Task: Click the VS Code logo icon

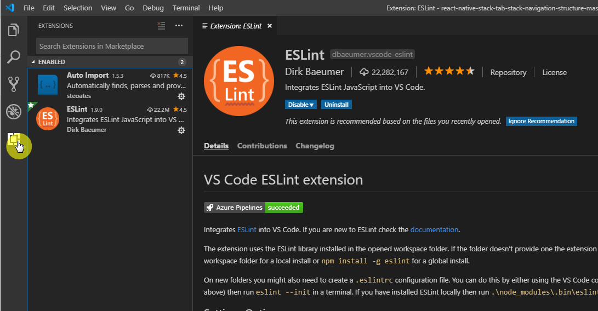Action: pos(10,8)
